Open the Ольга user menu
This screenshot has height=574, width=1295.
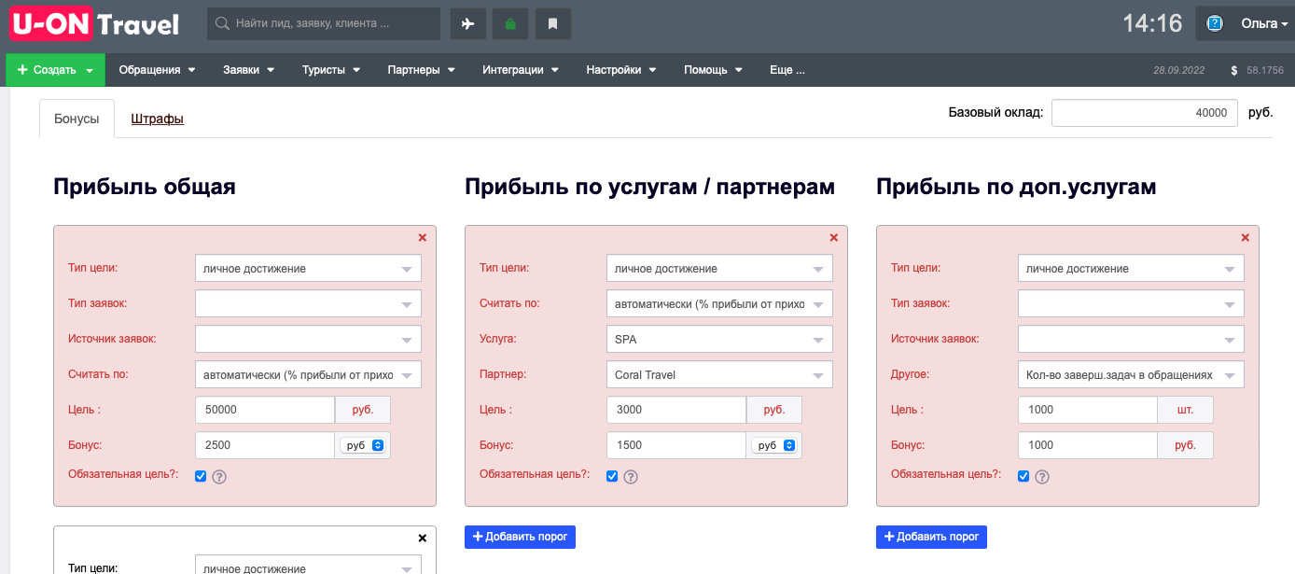point(1264,23)
